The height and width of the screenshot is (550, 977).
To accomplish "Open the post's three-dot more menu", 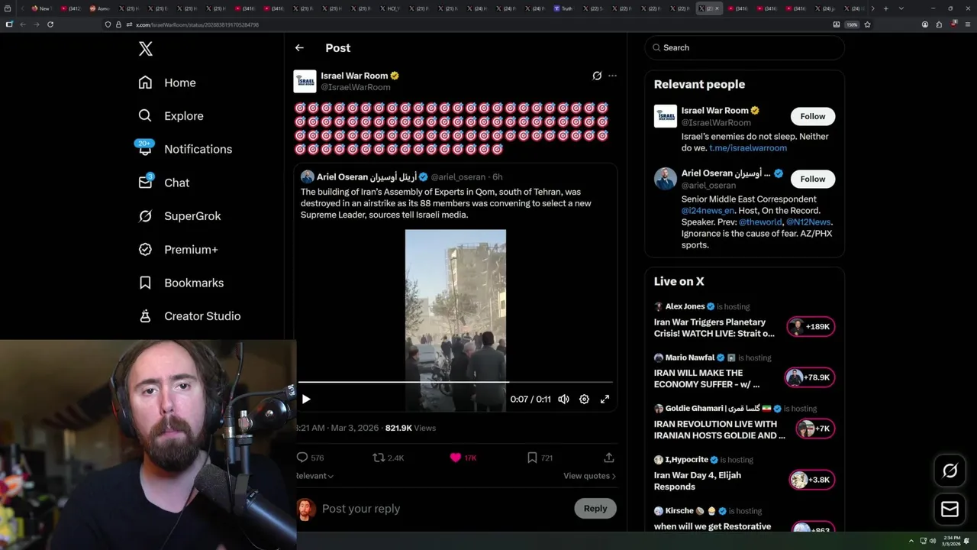I will coord(612,76).
